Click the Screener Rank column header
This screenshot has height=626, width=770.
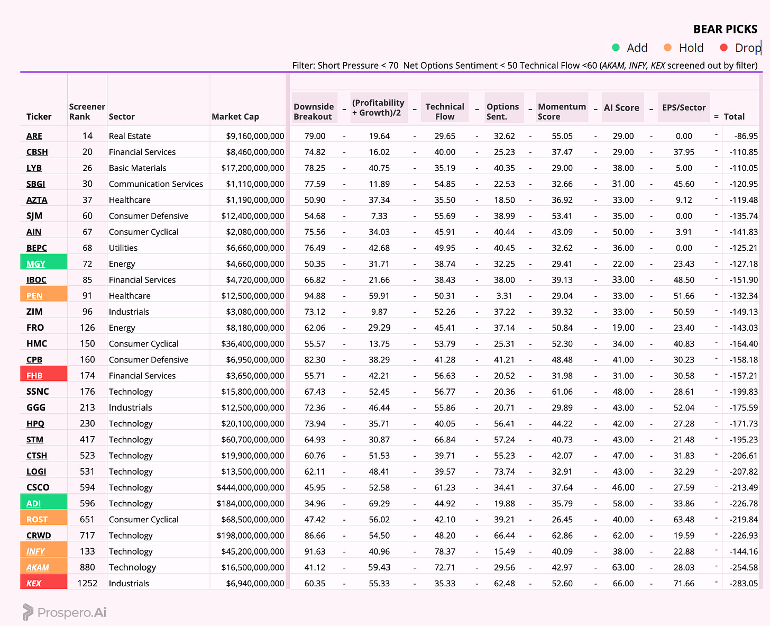pyautogui.click(x=87, y=112)
